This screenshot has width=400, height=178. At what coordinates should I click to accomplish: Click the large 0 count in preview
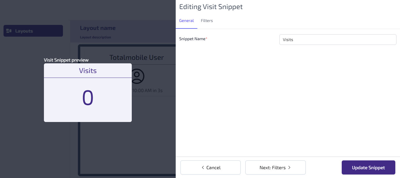click(x=88, y=98)
